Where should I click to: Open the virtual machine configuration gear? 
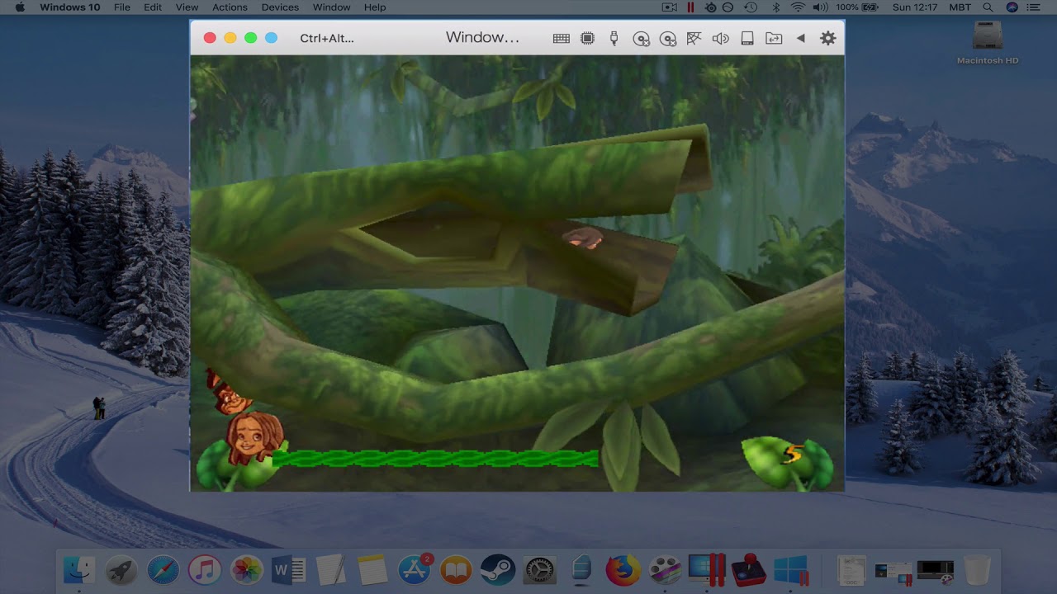[827, 38]
